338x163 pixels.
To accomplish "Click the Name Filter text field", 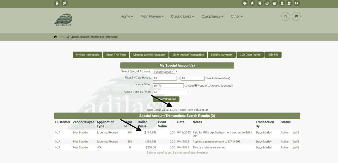I will point(168,85).
